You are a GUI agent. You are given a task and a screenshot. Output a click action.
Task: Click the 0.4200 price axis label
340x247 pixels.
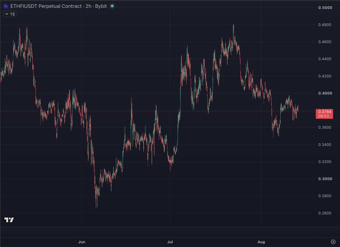coord(324,76)
